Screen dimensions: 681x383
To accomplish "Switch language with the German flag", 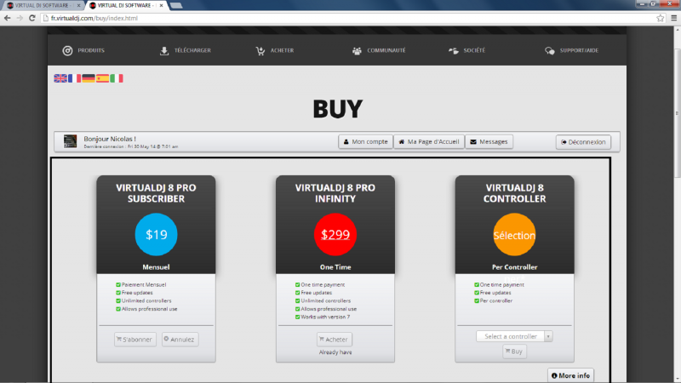I will coord(89,78).
